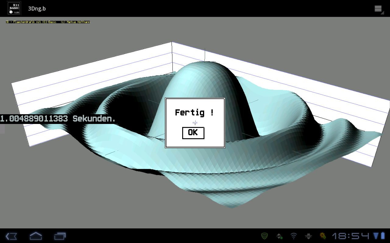390x243 pixels.
Task: Click the crosshair cursor inside the dialog
Action: click(195, 123)
